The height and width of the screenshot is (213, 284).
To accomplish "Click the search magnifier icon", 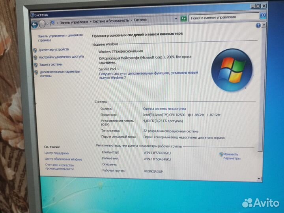I will pos(263,17).
